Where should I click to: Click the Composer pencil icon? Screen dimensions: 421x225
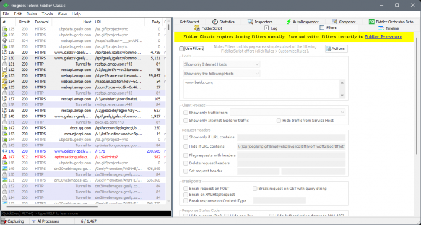tap(334, 22)
